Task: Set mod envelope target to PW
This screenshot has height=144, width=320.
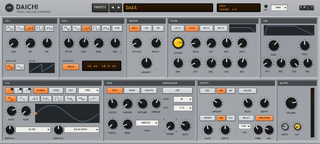Action: point(158,28)
